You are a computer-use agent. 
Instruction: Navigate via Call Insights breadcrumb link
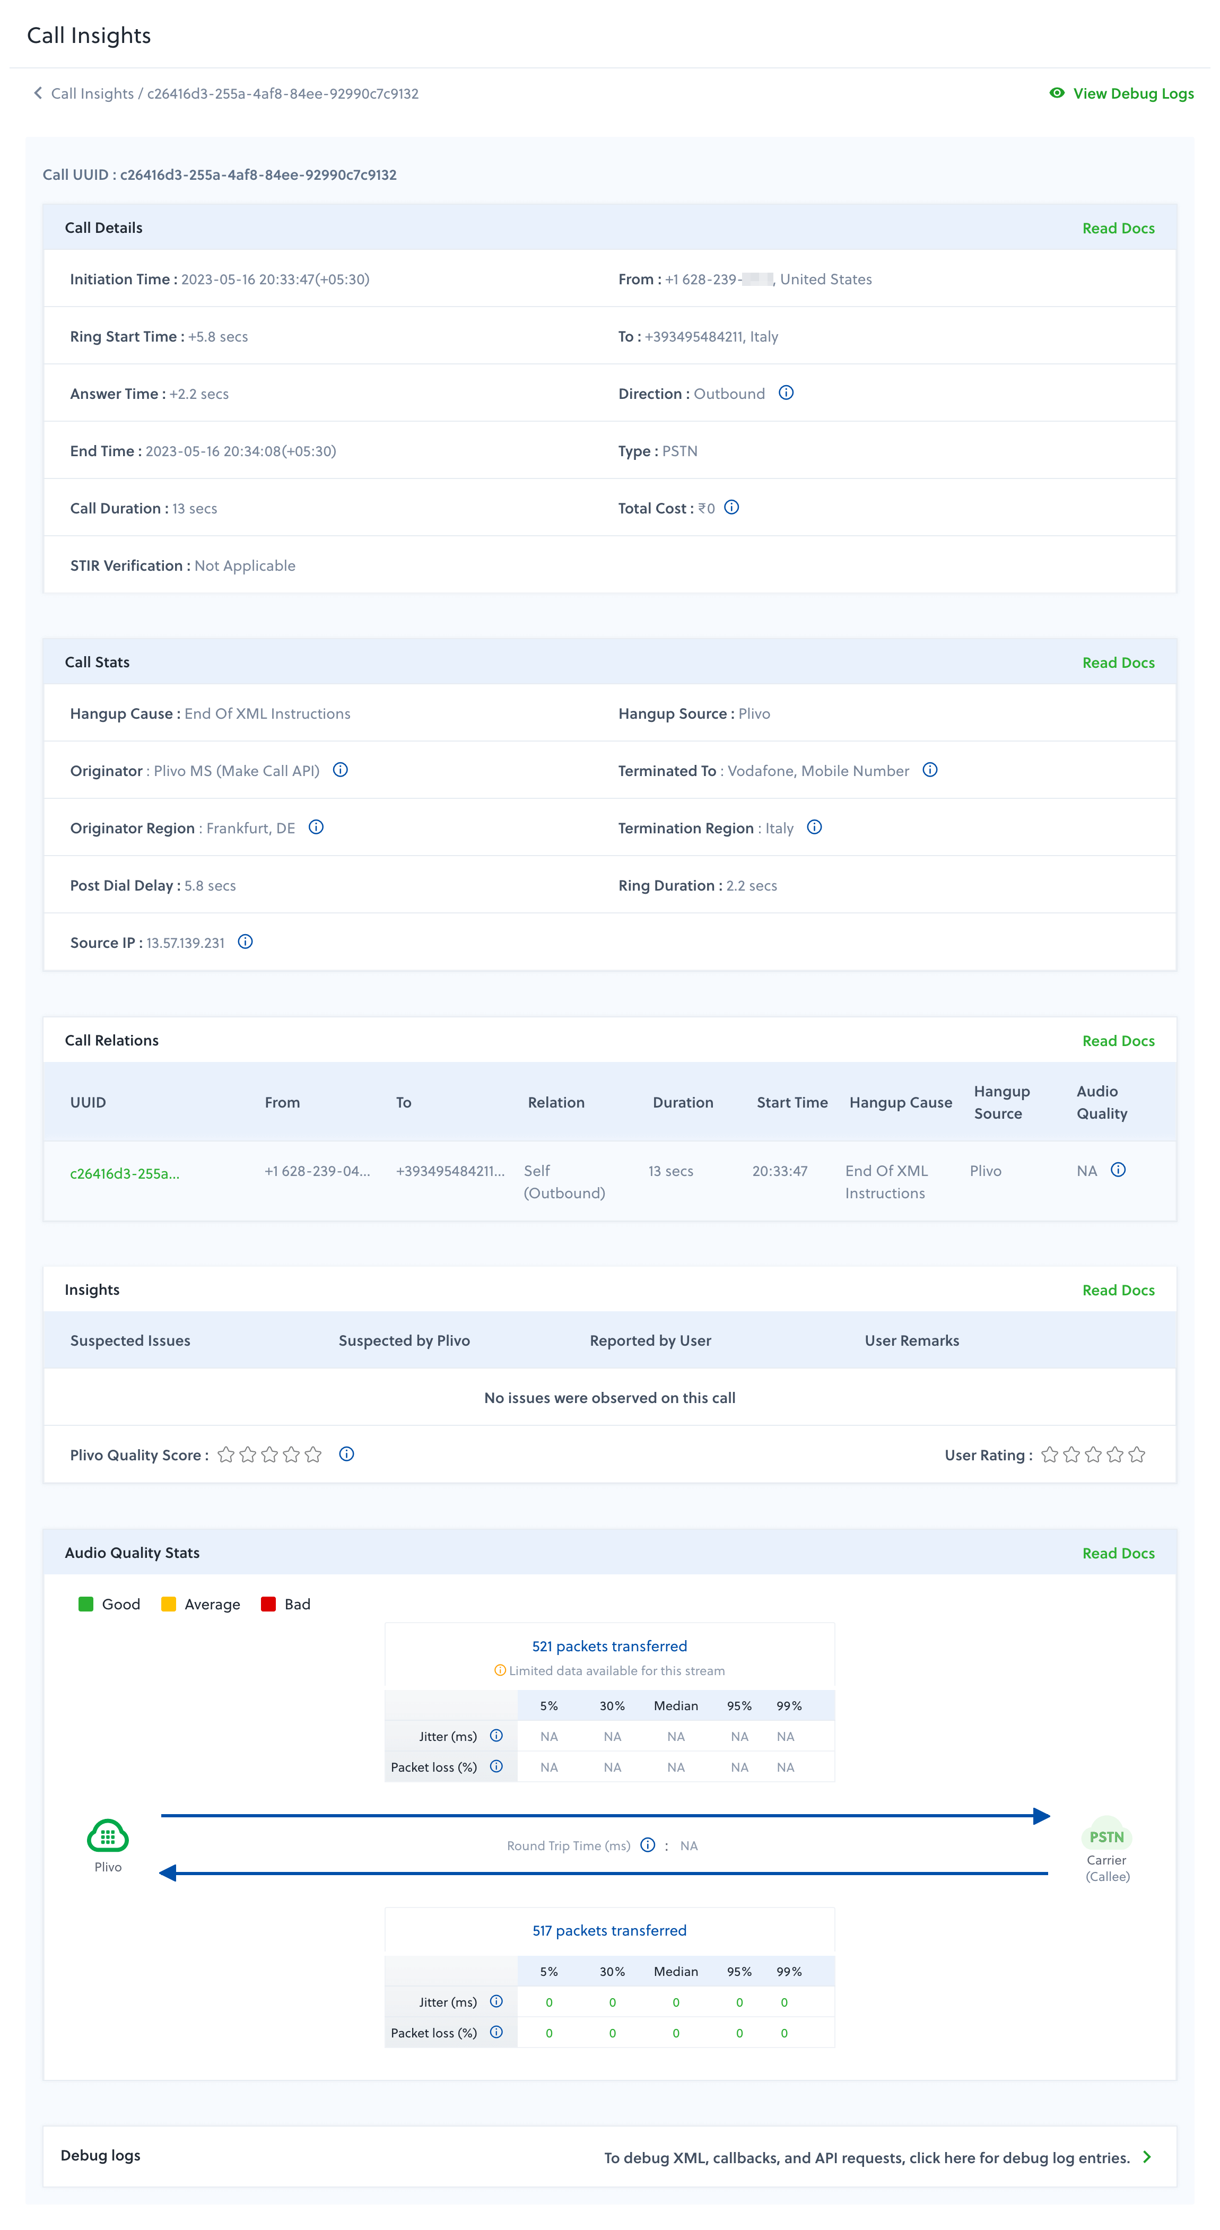point(91,93)
